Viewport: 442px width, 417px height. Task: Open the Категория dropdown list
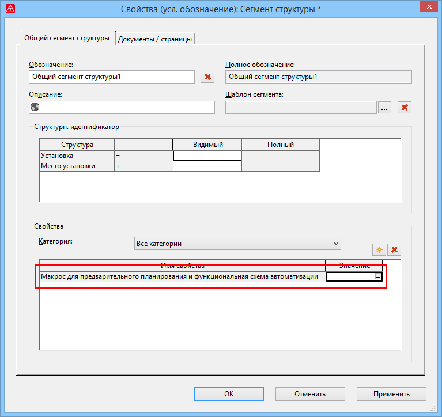point(237,244)
